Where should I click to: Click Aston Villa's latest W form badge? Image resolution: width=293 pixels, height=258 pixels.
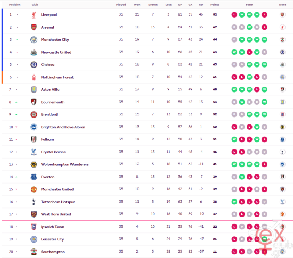pyautogui.click(x=264, y=89)
